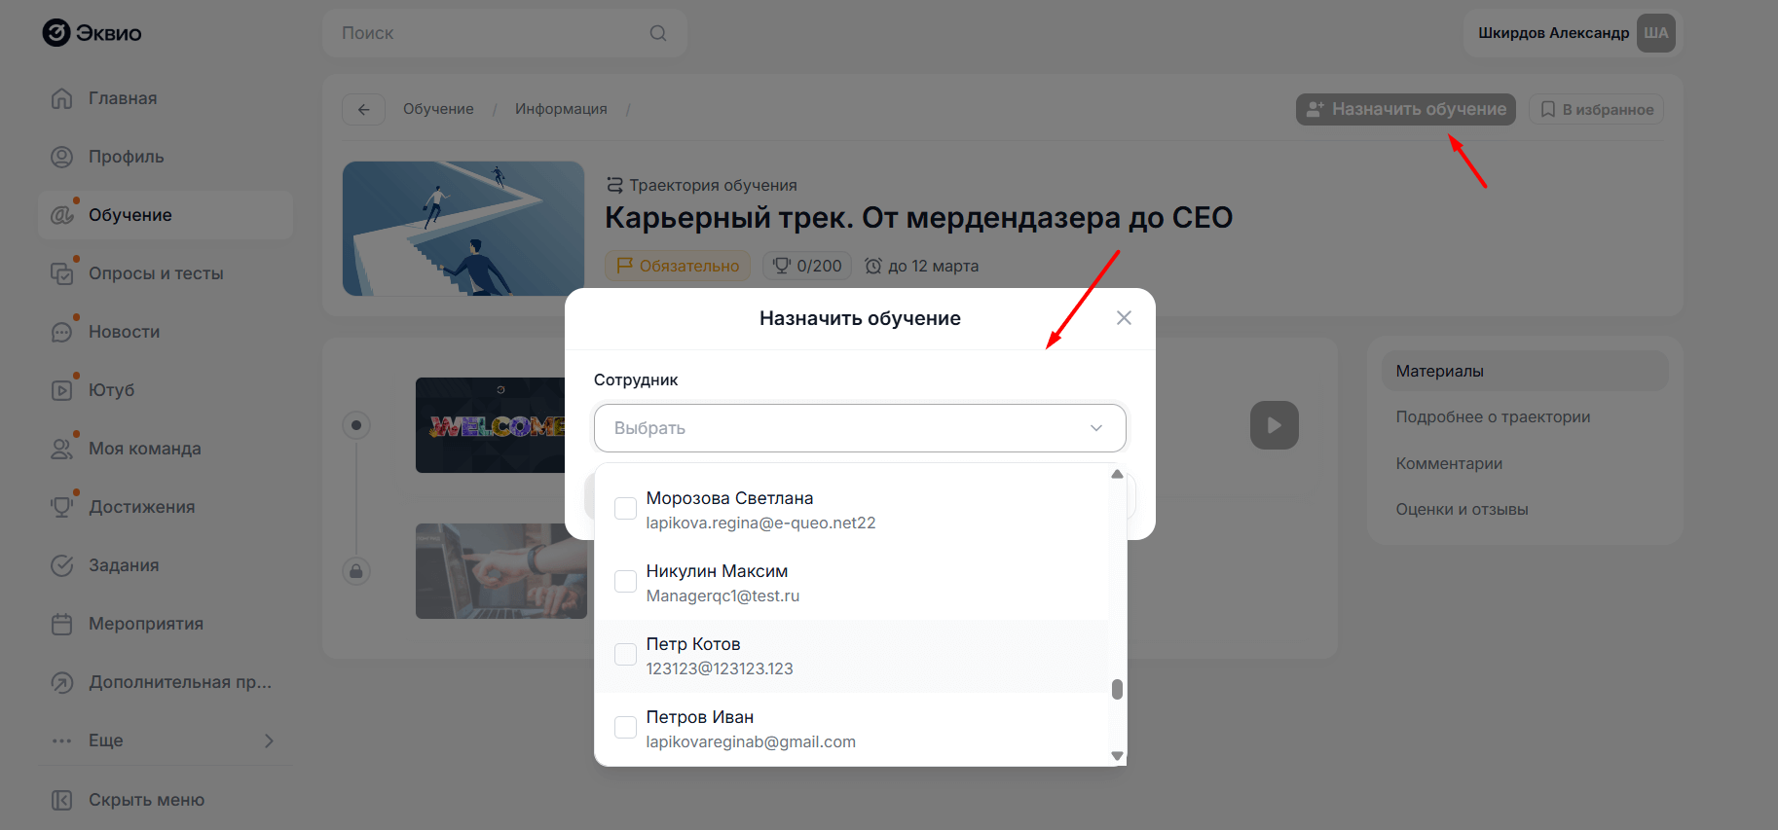Open the Задания checkmark icon
Image resolution: width=1778 pixels, height=830 pixels.
coord(61,565)
